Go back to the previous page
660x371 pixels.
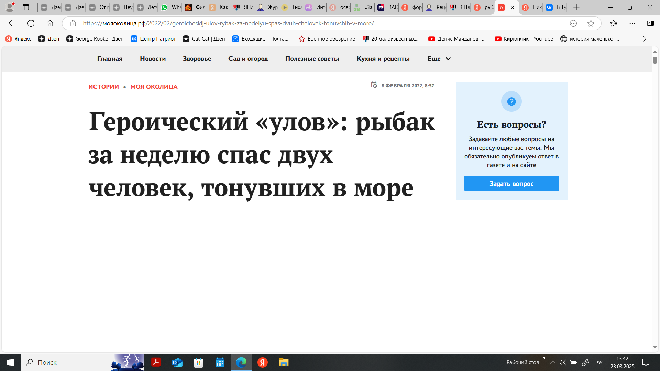[12, 23]
